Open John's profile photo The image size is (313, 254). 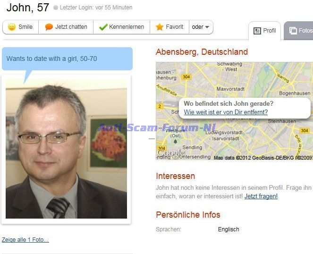point(66,148)
